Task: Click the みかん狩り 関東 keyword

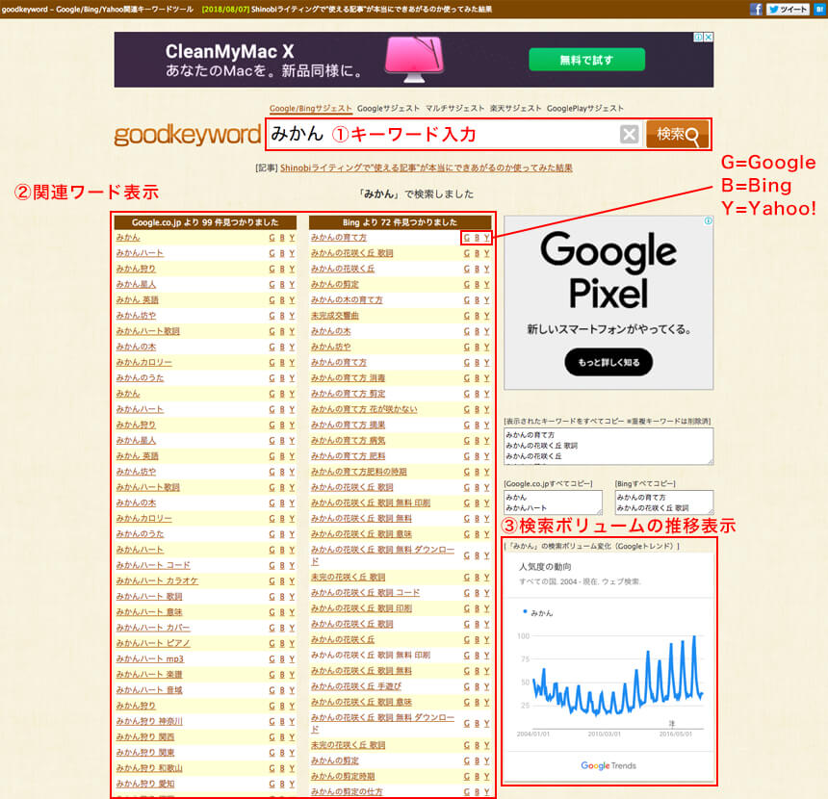Action: 145,753
